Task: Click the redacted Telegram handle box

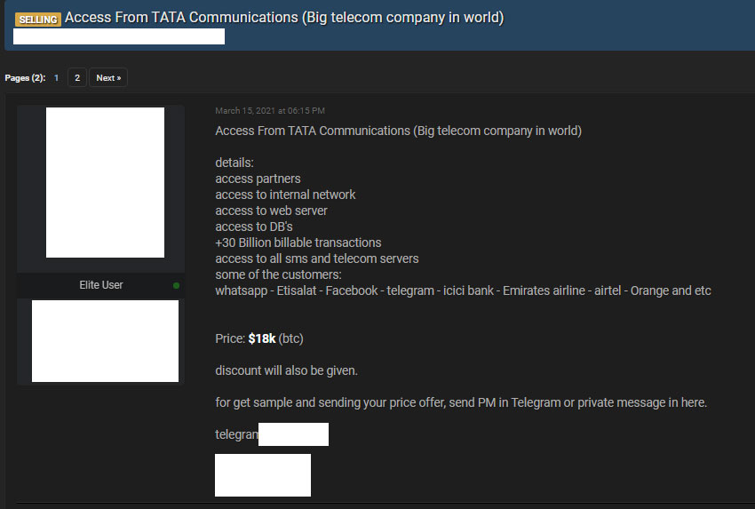Action: click(x=293, y=434)
